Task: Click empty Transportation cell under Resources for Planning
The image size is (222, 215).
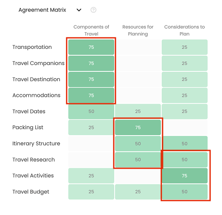Action: (138, 47)
